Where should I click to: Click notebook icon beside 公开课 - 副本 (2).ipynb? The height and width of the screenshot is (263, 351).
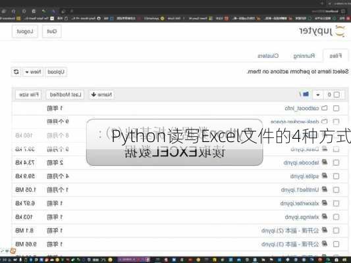click(325, 230)
